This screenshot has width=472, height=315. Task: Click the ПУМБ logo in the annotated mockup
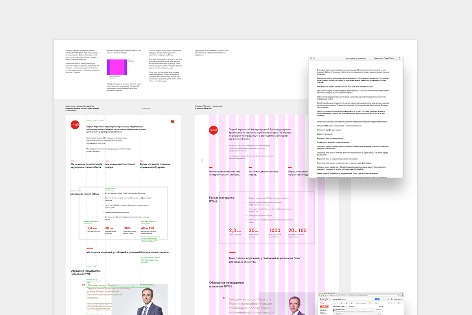75,125
